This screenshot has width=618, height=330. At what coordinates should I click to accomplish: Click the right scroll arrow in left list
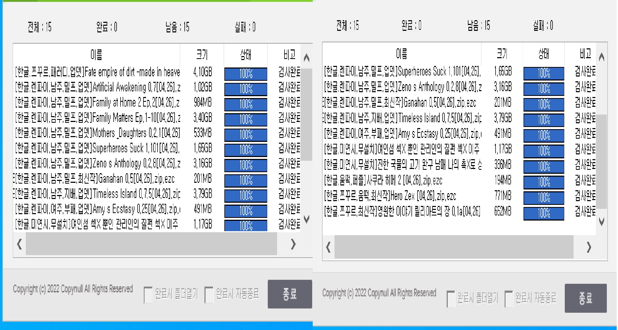pos(293,244)
